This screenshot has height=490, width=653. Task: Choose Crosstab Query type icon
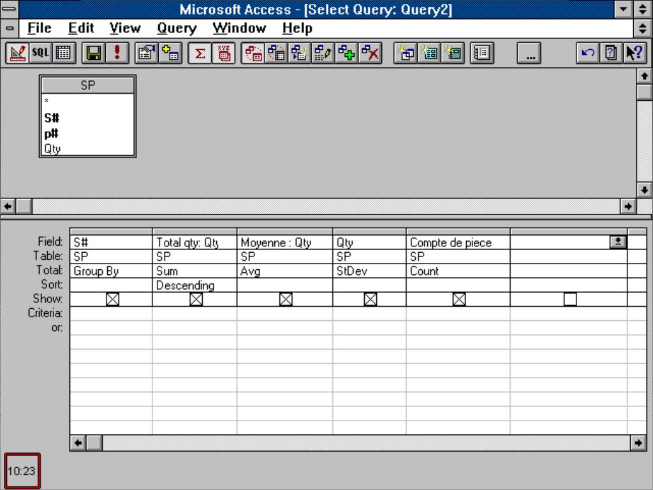[276, 53]
